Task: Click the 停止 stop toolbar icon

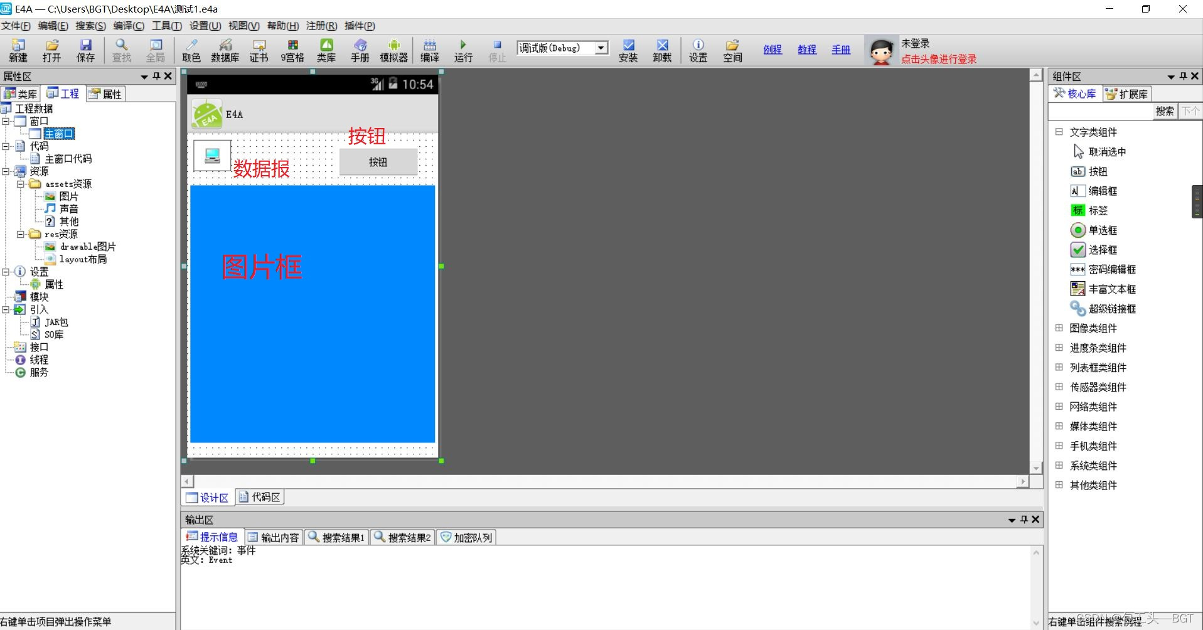Action: tap(497, 51)
